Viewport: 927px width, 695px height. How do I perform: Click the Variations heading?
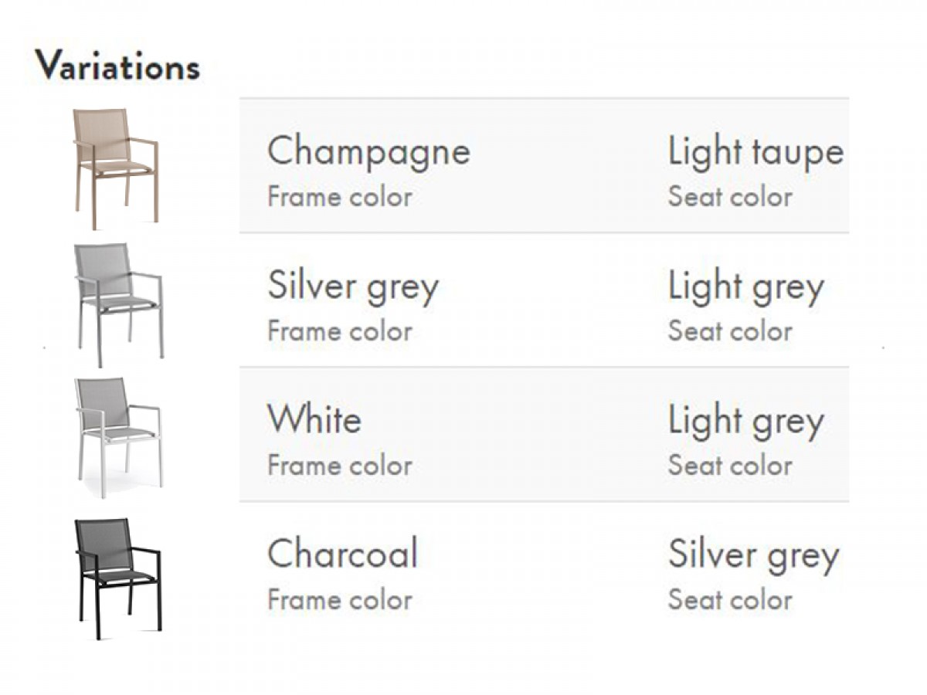point(117,66)
